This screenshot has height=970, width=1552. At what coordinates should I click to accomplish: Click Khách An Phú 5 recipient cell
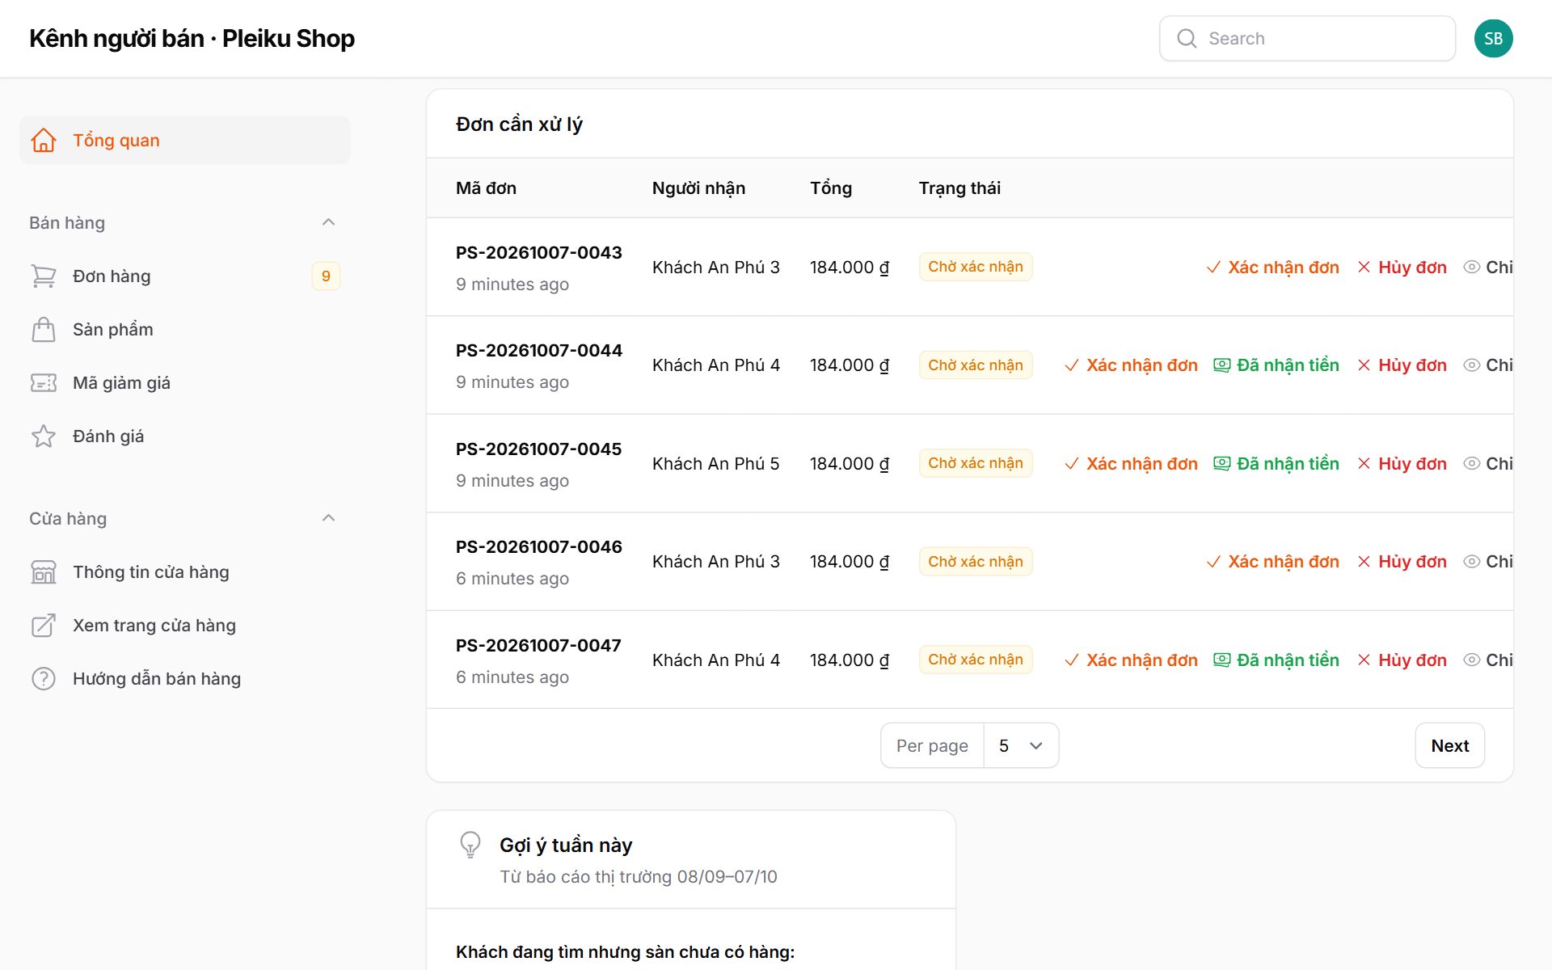click(x=716, y=463)
